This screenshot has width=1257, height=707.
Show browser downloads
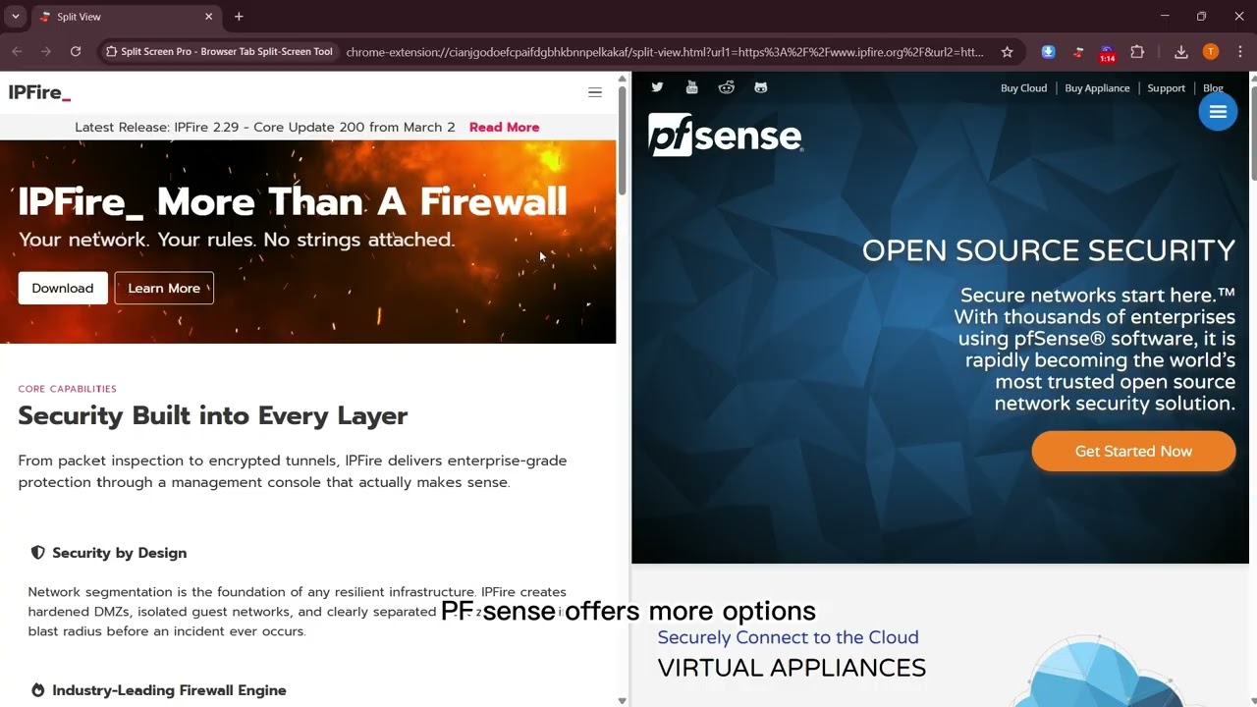click(1181, 52)
